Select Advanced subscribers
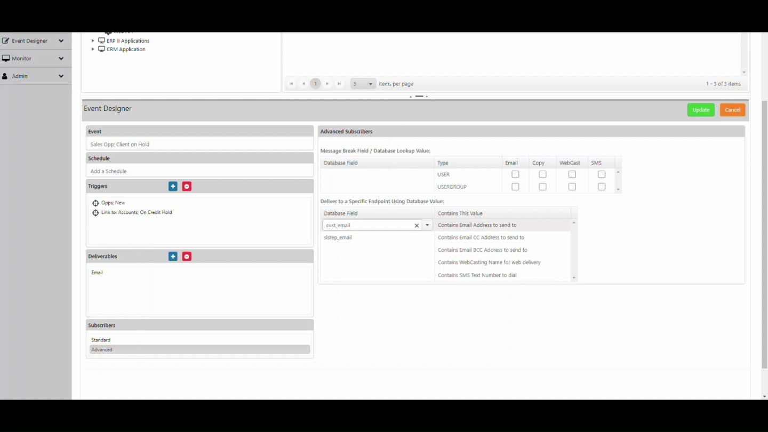 coord(199,349)
